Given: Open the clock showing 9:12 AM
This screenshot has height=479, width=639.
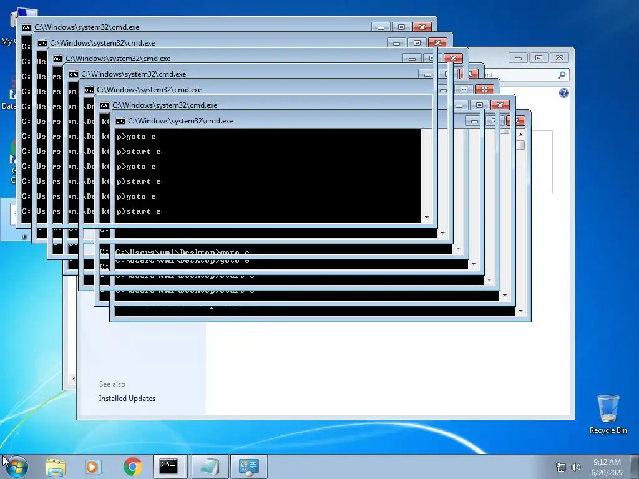Looking at the screenshot, I should 607,462.
